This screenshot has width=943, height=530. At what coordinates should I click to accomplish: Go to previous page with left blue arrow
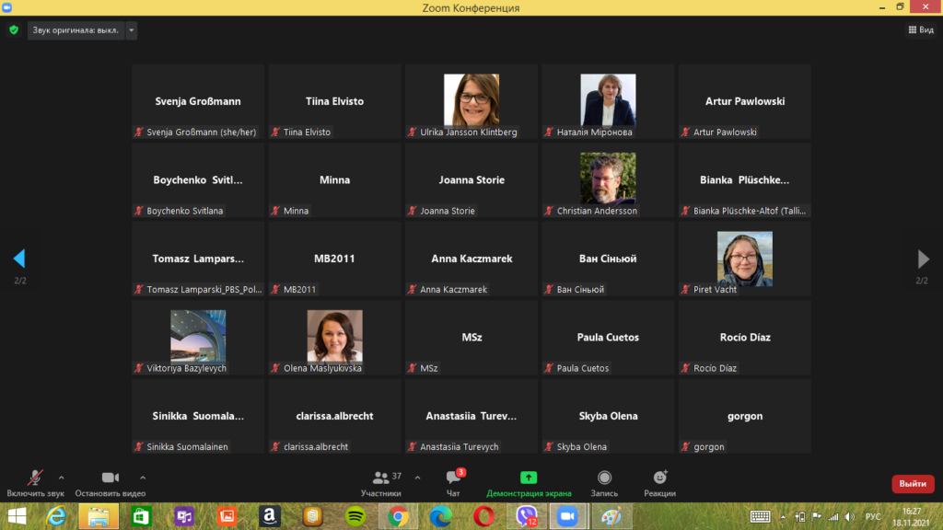point(19,259)
